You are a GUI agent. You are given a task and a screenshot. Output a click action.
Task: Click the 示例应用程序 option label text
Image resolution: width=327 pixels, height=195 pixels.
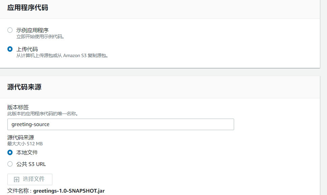point(32,30)
